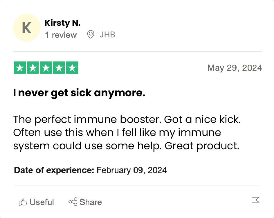Select the second green rating star
The height and width of the screenshot is (218, 274).
[33, 68]
